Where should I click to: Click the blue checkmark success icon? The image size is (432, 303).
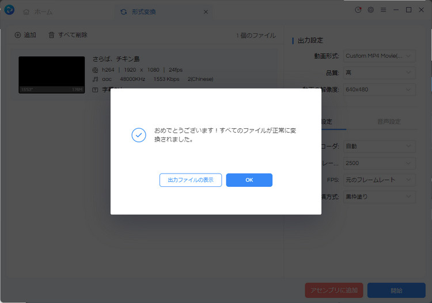pyautogui.click(x=139, y=135)
